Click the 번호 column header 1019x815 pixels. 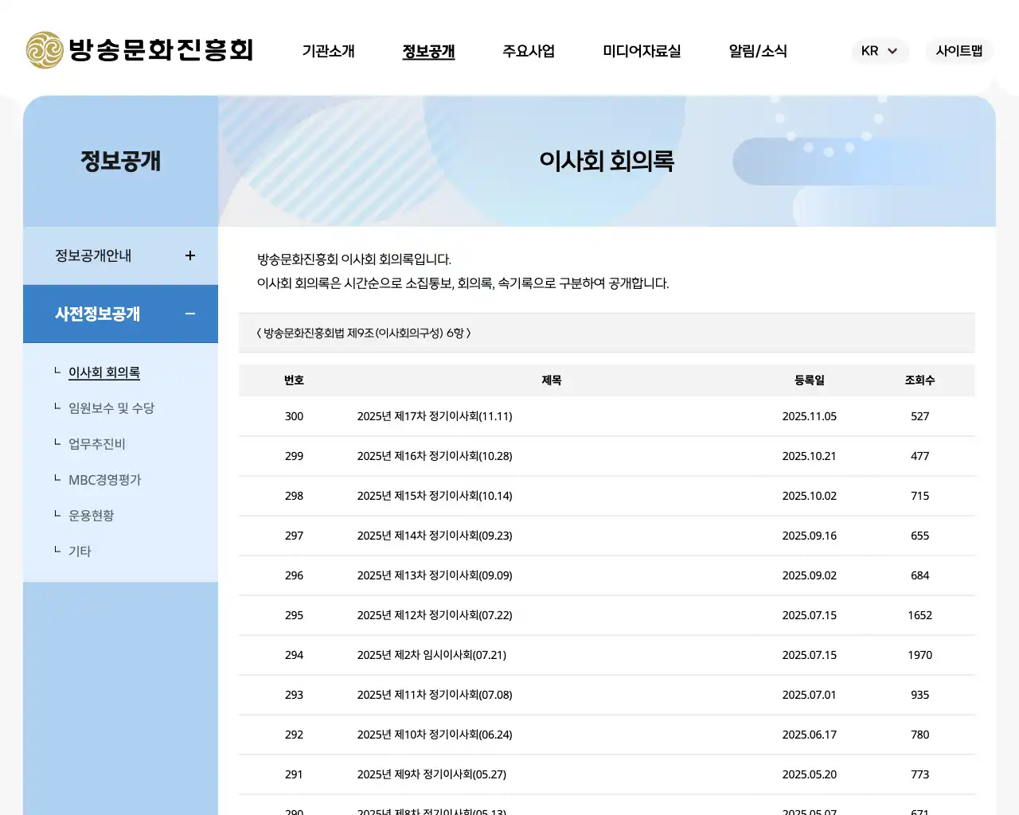coord(294,380)
